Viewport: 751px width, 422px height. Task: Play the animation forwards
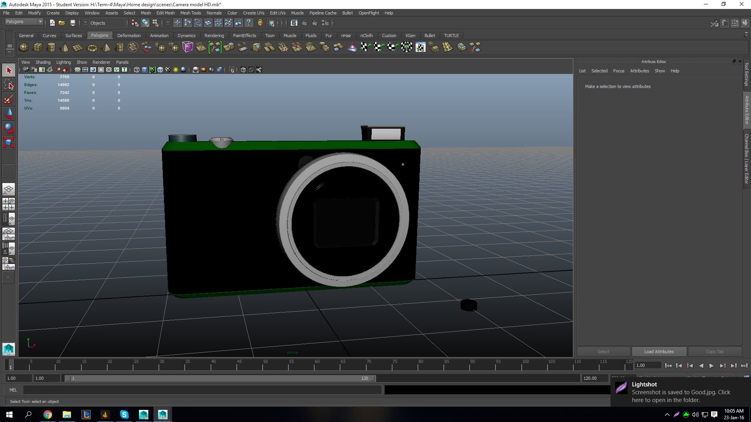(x=711, y=366)
